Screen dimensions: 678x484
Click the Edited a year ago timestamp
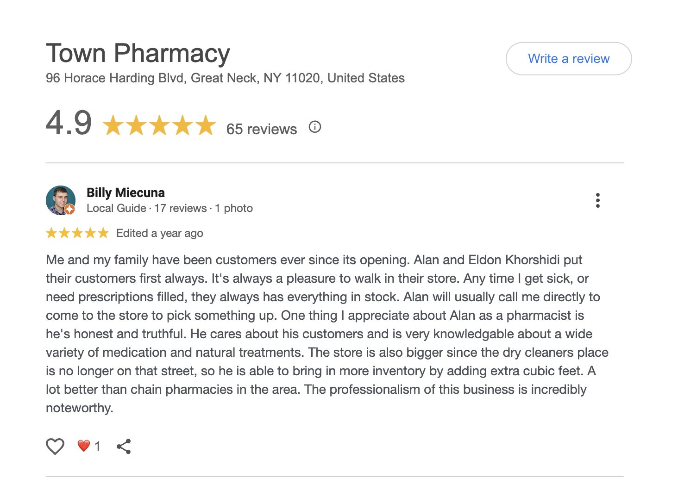pos(160,233)
